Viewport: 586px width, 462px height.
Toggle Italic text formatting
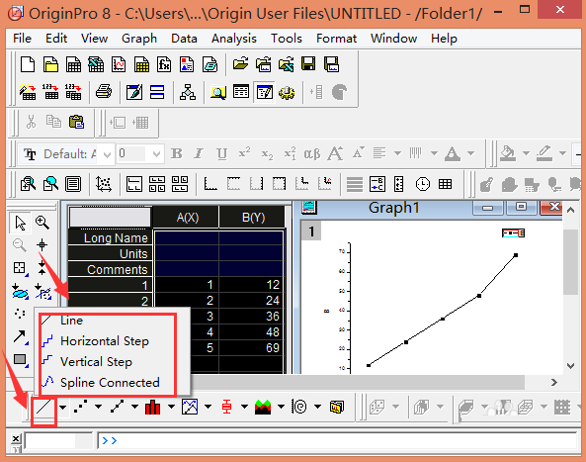point(199,153)
